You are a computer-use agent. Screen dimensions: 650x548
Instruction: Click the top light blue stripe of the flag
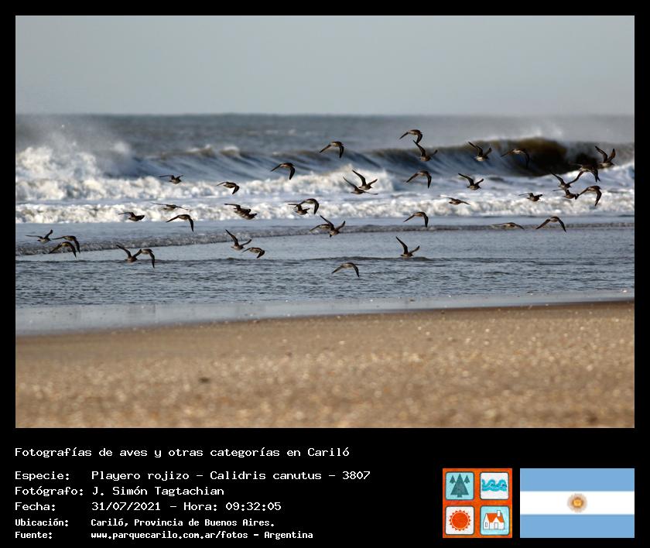pyautogui.click(x=576, y=479)
